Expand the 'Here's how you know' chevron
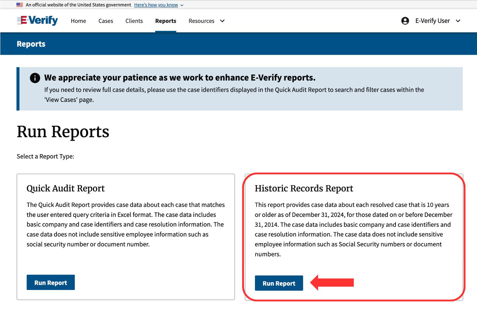Screen dimensions: 477x318 tap(182, 5)
